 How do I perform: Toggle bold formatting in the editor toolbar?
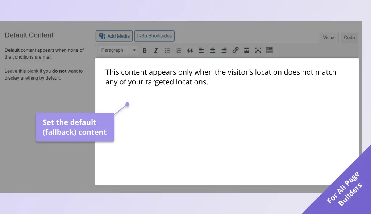pyautogui.click(x=145, y=50)
